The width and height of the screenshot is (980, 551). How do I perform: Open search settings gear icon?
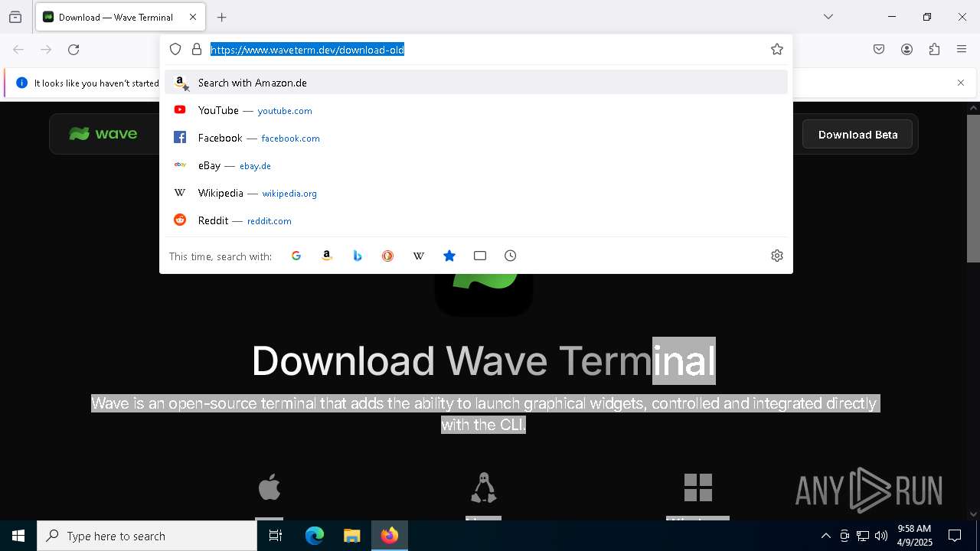(777, 256)
